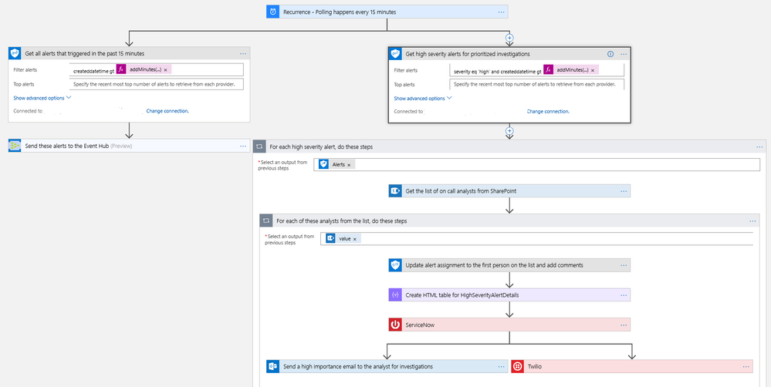The width and height of the screenshot is (771, 387).
Task: Click the Recurrence trigger clock icon
Action: [x=273, y=12]
